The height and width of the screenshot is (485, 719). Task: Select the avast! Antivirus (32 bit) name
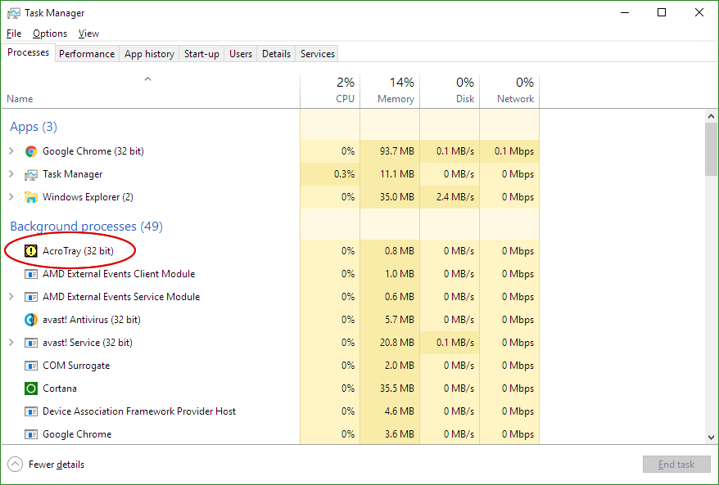(x=91, y=320)
